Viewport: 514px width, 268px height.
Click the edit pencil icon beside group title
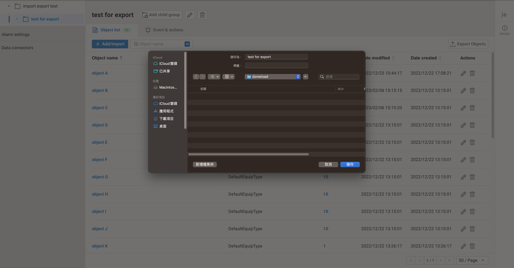pyautogui.click(x=190, y=15)
